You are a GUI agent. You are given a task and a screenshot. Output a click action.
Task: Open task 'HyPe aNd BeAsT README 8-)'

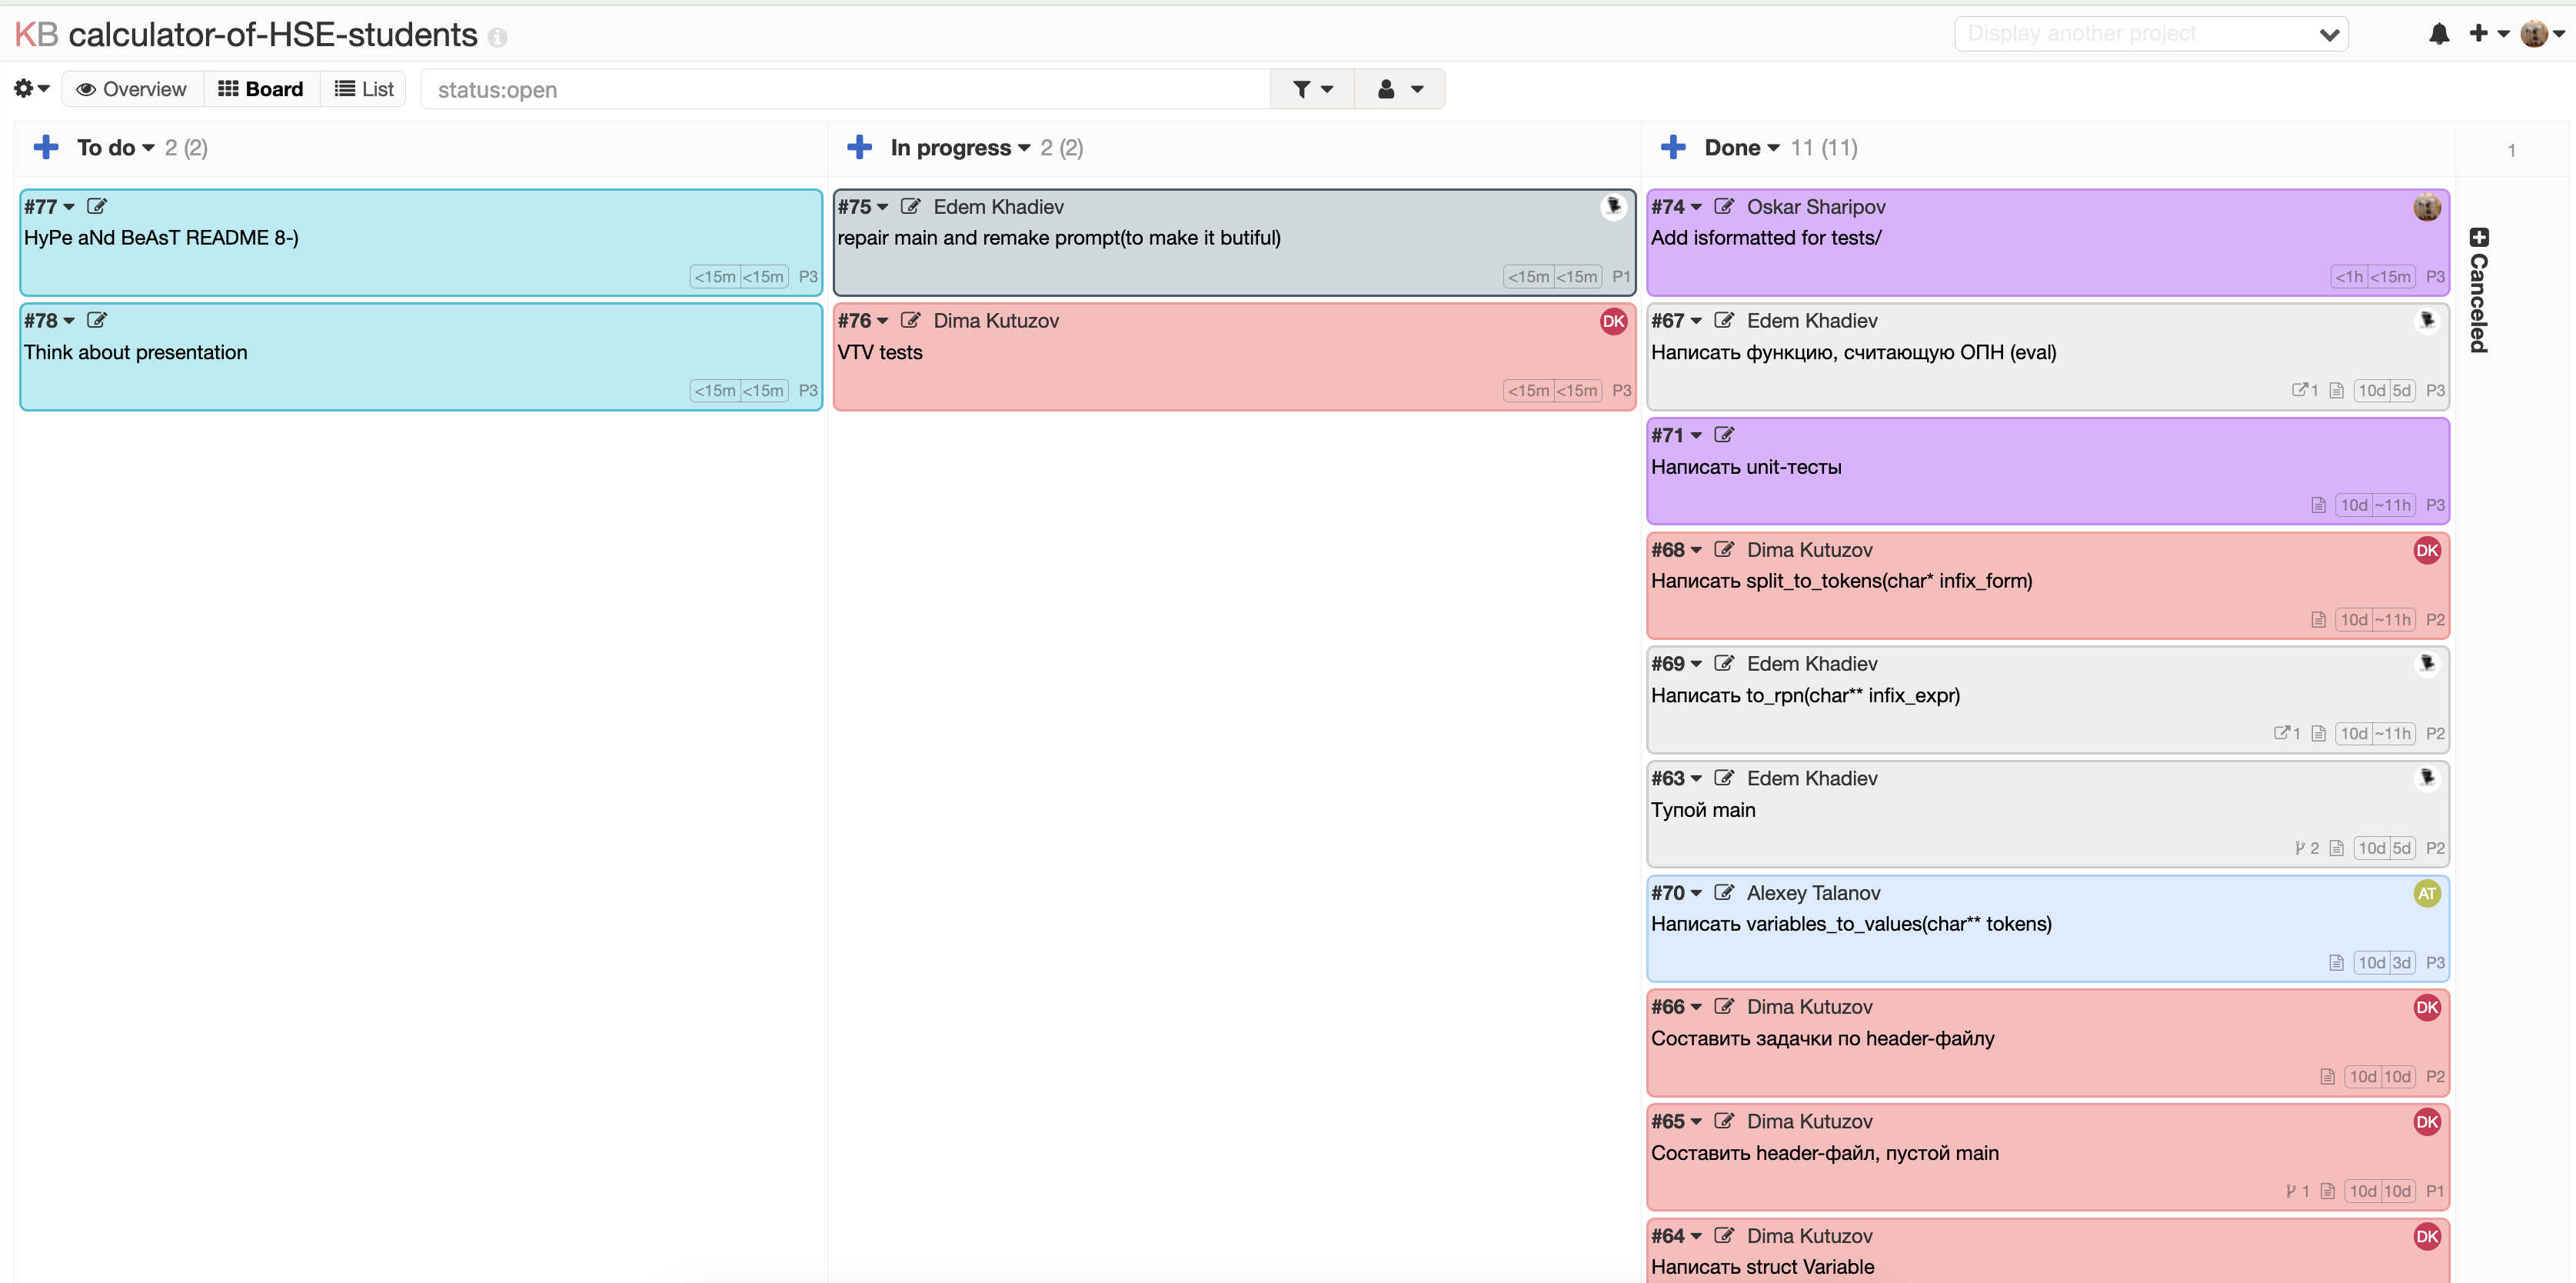[x=161, y=238]
